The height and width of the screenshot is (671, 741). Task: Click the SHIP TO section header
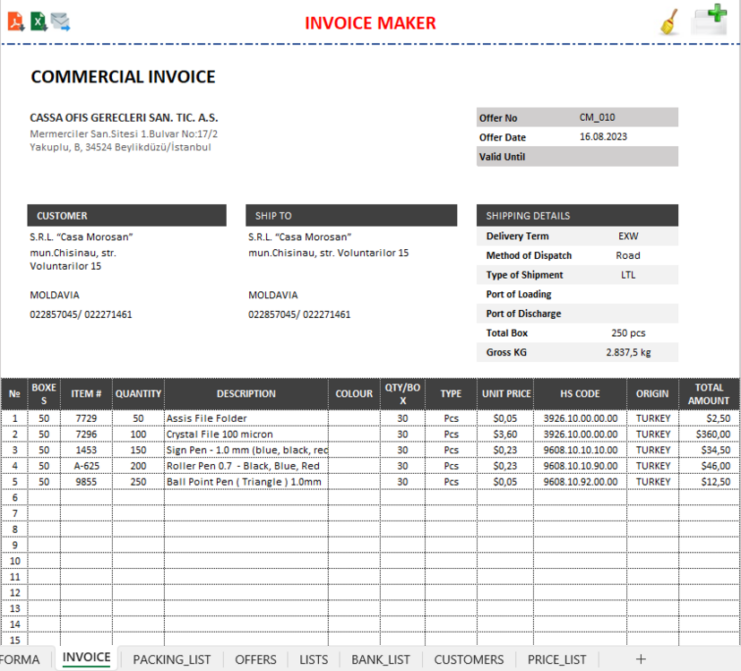tap(351, 216)
